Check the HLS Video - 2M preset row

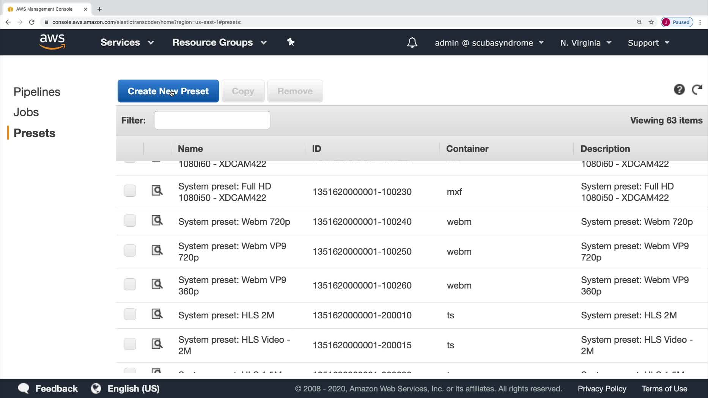click(130, 344)
